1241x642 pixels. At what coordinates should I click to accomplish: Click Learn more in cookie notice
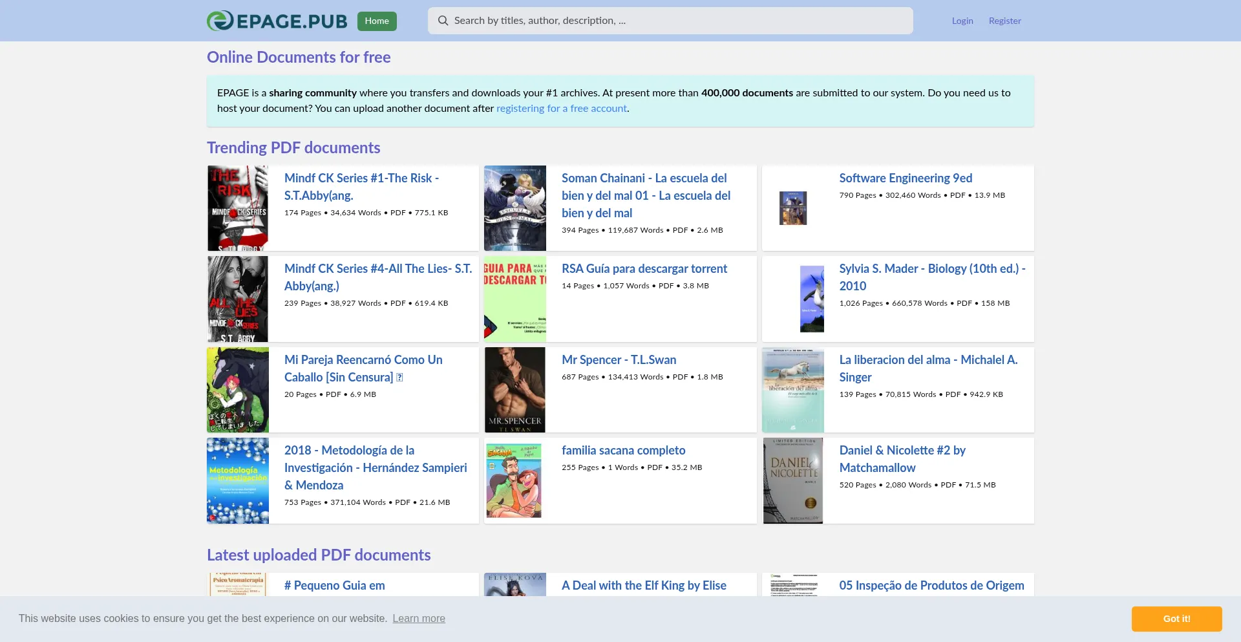tap(419, 619)
